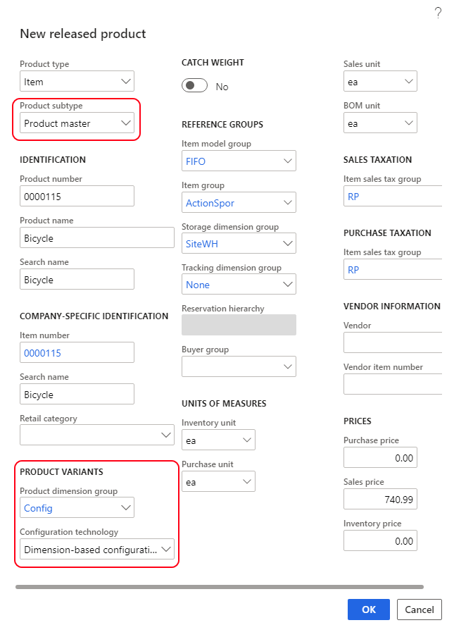Open the Configuration technology dropdown
This screenshot has height=637, width=454.
pyautogui.click(x=97, y=549)
